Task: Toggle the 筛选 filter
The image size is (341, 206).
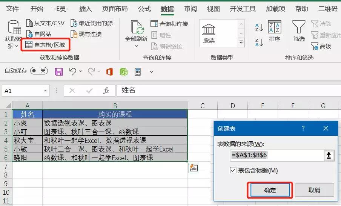Action: pos(299,31)
